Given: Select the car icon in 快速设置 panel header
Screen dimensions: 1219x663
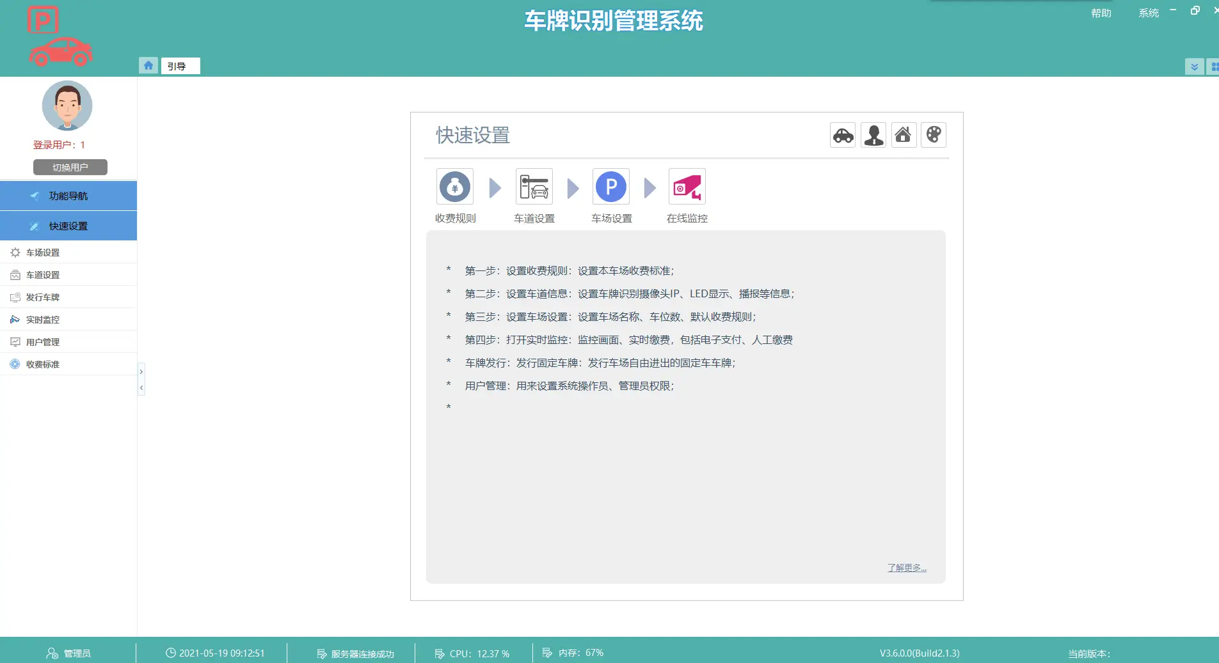Looking at the screenshot, I should (841, 135).
